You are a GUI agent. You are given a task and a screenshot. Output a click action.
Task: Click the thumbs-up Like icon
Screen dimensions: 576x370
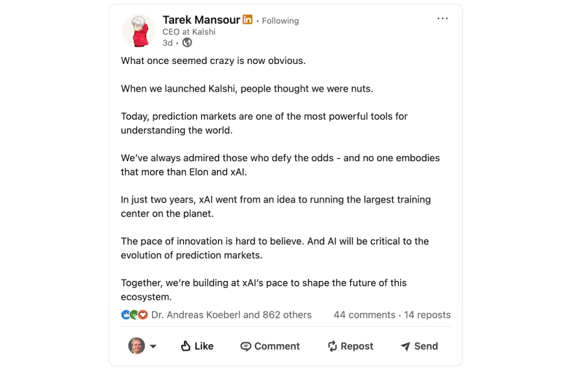tap(185, 346)
